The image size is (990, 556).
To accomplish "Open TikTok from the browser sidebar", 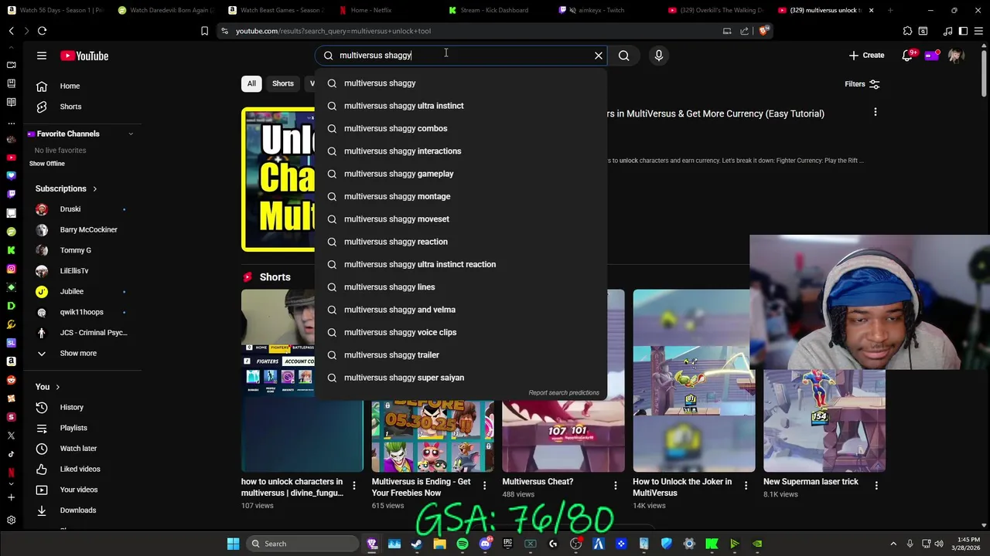I will pos(11,453).
